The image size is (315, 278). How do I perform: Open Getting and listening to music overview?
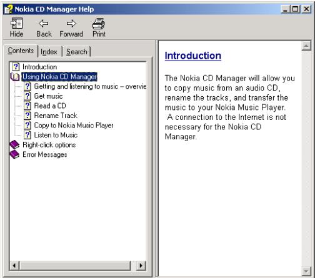click(90, 86)
